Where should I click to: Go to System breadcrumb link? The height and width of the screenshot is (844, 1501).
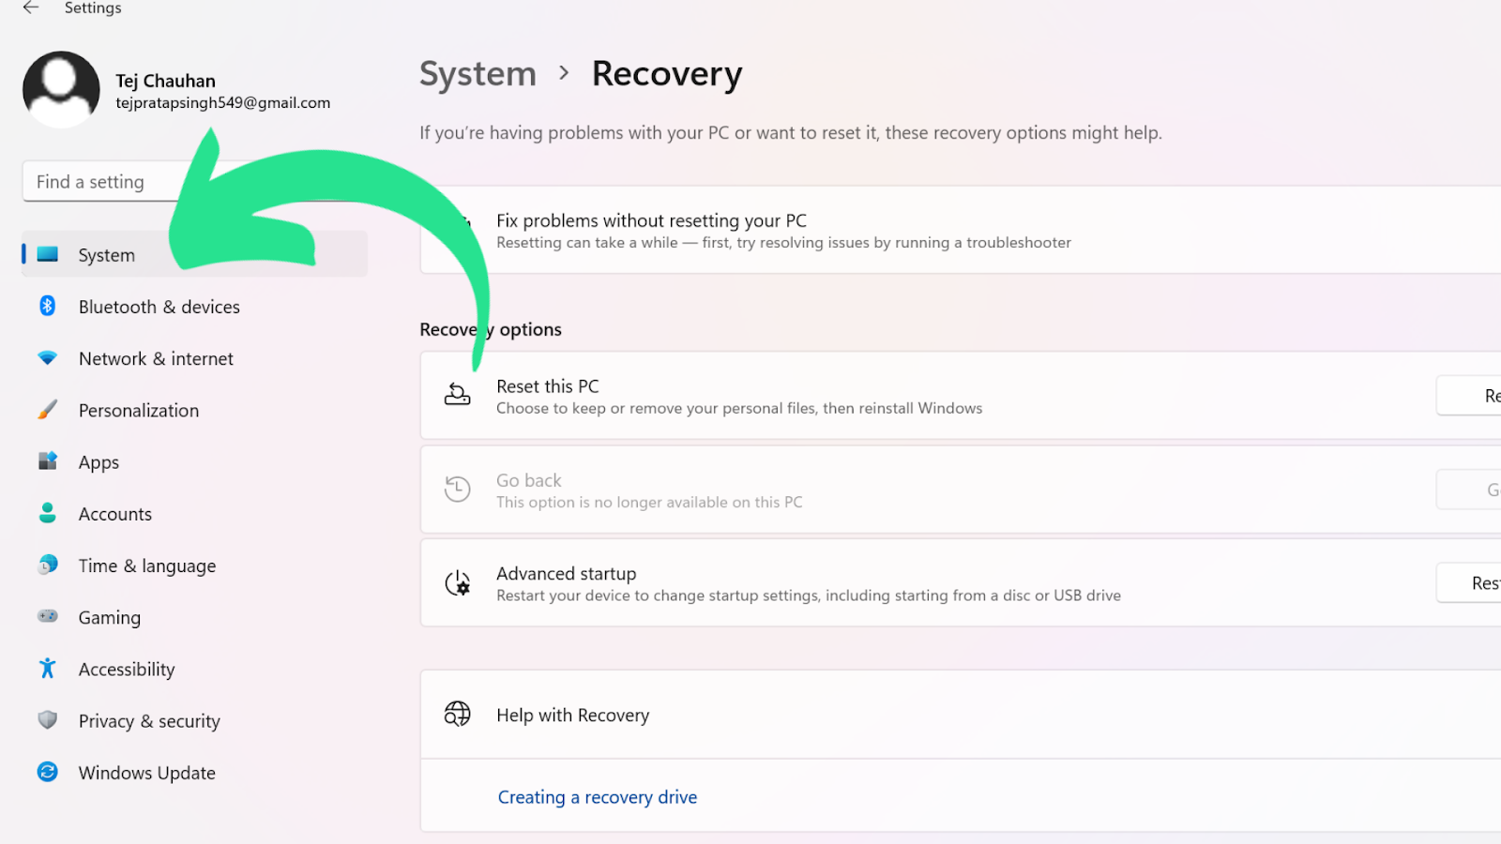point(478,74)
